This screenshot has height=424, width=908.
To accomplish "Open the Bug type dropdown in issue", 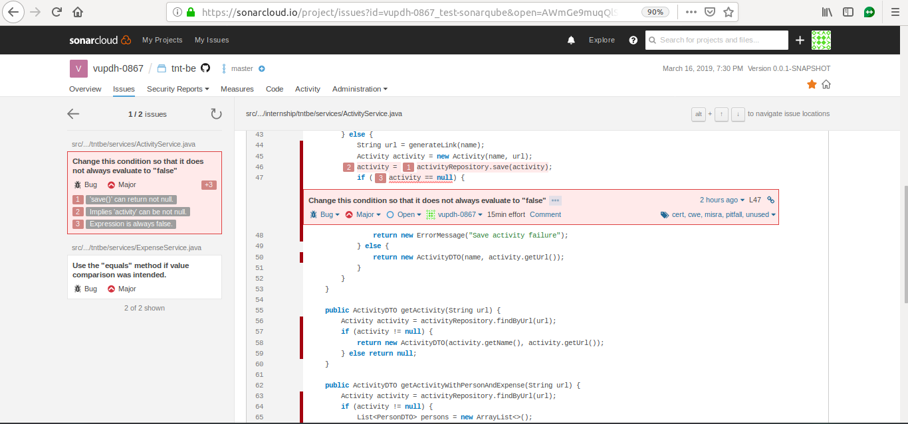I will [x=325, y=214].
